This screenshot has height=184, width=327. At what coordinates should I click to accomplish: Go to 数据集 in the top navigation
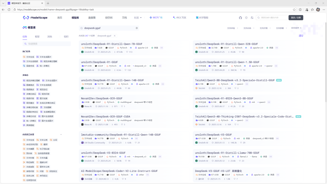[92, 18]
